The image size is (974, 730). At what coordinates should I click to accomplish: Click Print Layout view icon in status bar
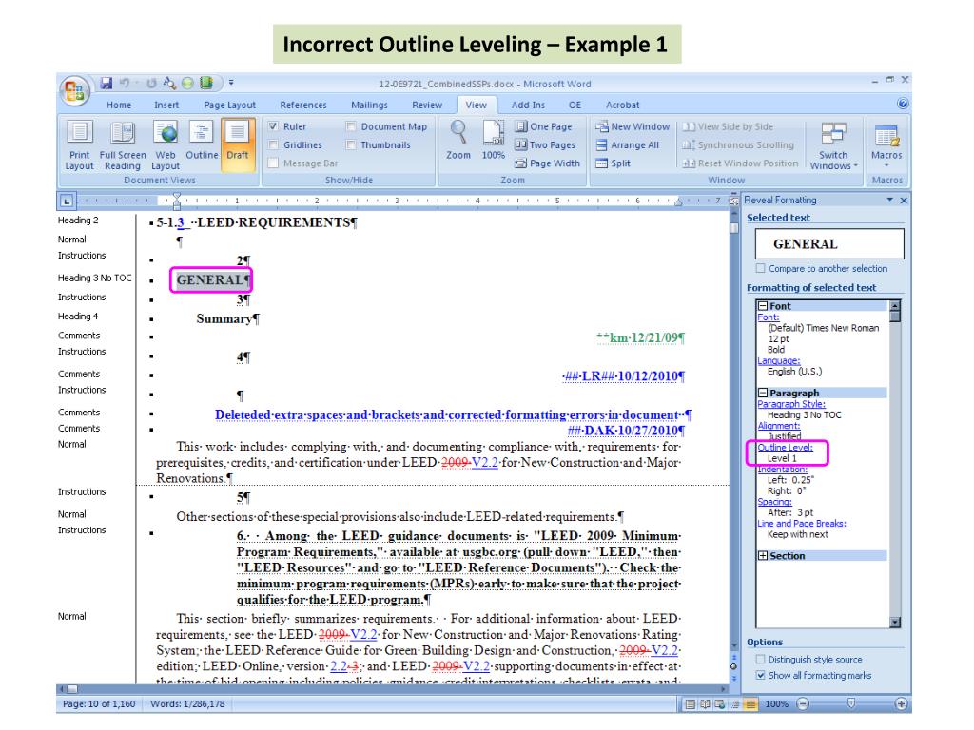690,704
